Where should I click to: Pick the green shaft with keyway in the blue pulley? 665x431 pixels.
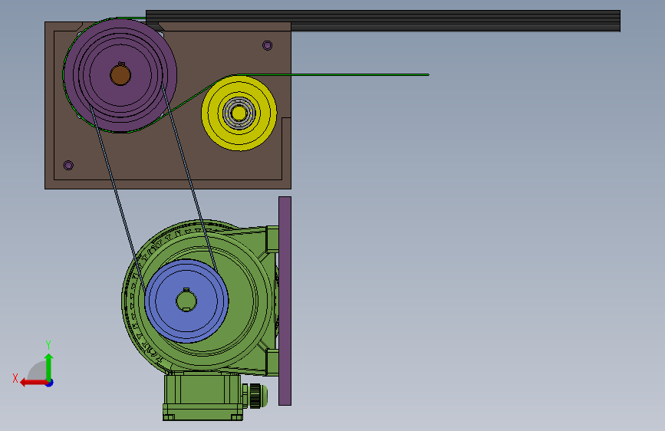pyautogui.click(x=186, y=301)
